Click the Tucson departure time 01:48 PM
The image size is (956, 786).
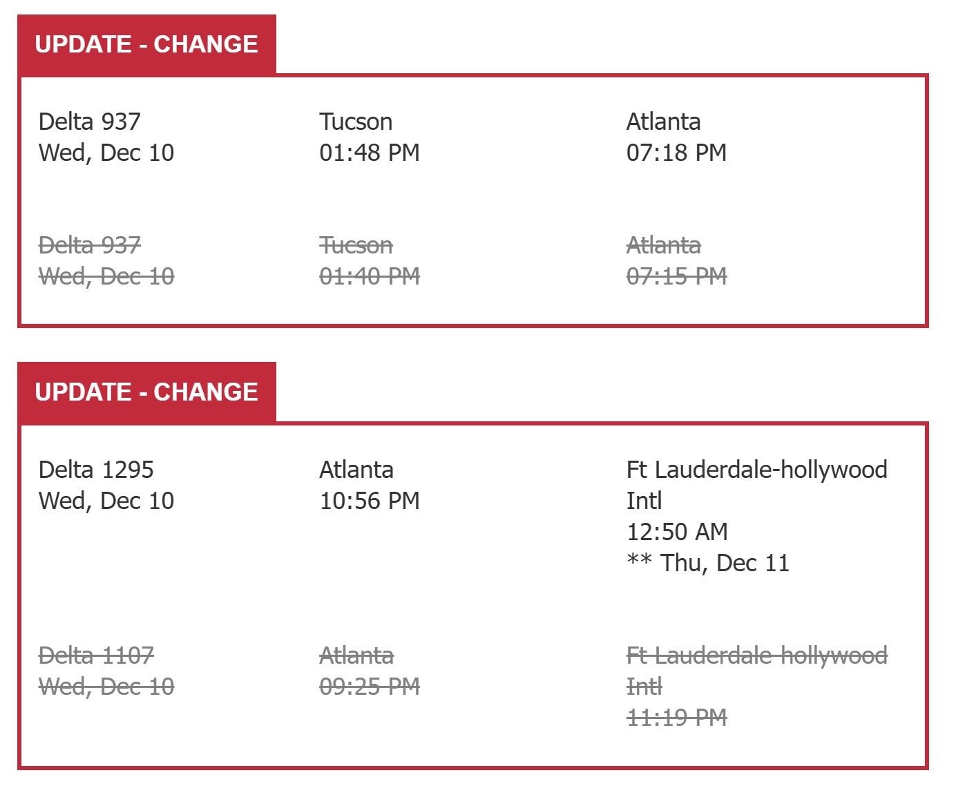click(370, 153)
